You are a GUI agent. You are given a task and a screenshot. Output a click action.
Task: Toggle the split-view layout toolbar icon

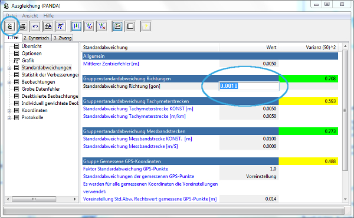click(117, 27)
